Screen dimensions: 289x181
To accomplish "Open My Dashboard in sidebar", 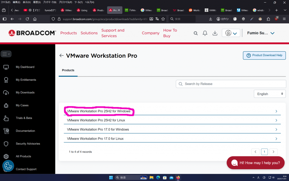I will click(x=25, y=67).
